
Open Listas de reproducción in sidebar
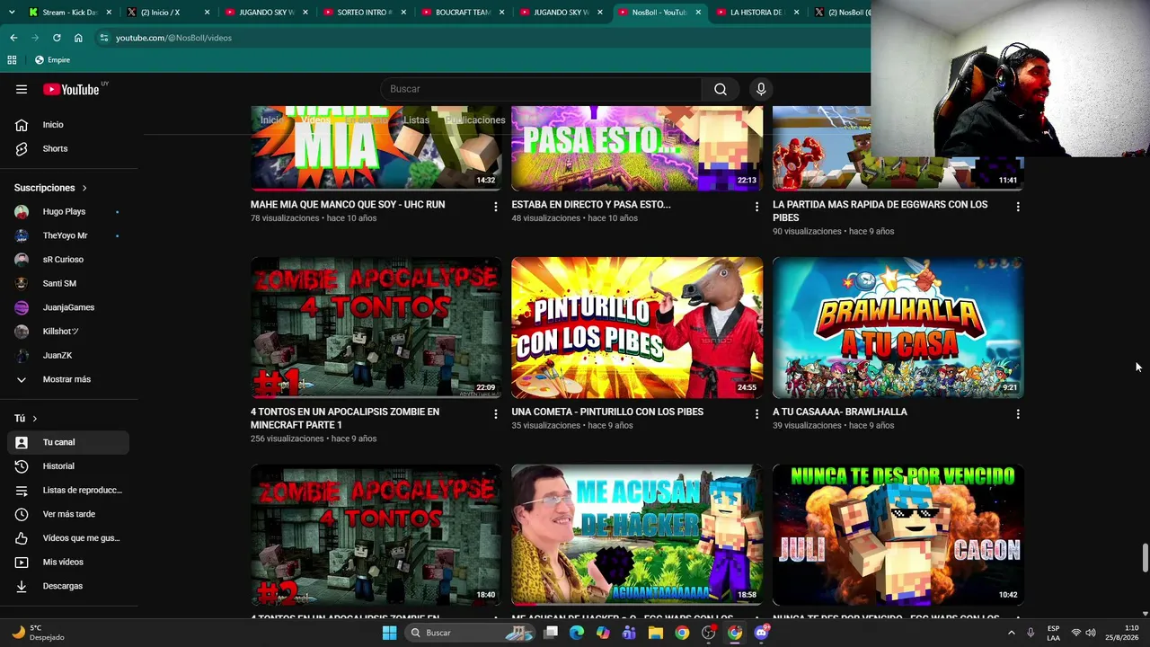(x=68, y=490)
